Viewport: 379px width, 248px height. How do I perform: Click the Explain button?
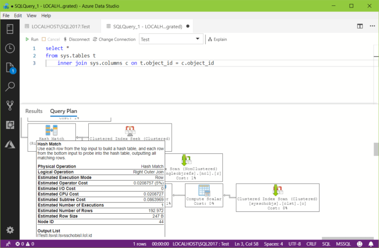tap(217, 39)
